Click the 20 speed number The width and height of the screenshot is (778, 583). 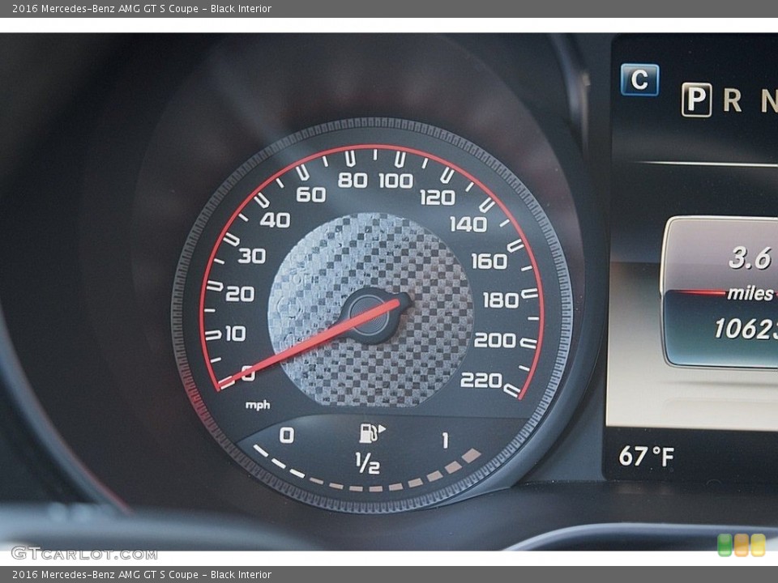pyautogui.click(x=240, y=294)
